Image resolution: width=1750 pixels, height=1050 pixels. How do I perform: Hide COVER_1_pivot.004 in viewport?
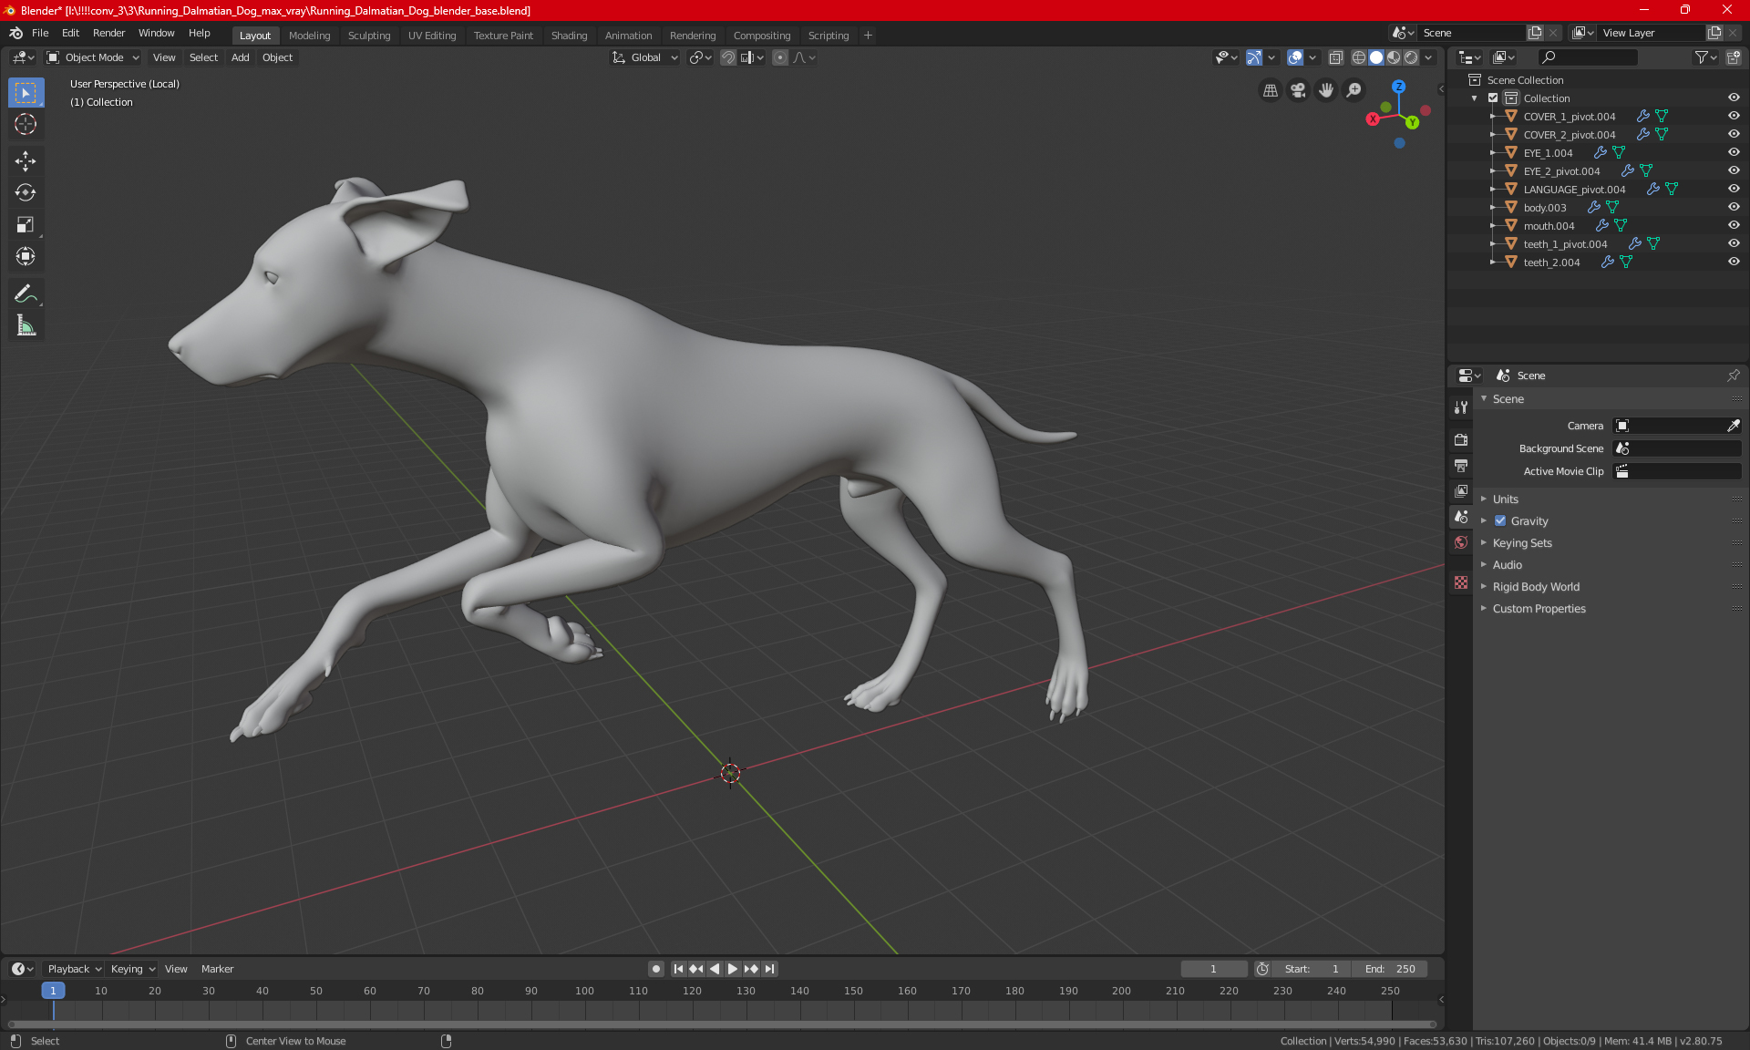point(1734,116)
